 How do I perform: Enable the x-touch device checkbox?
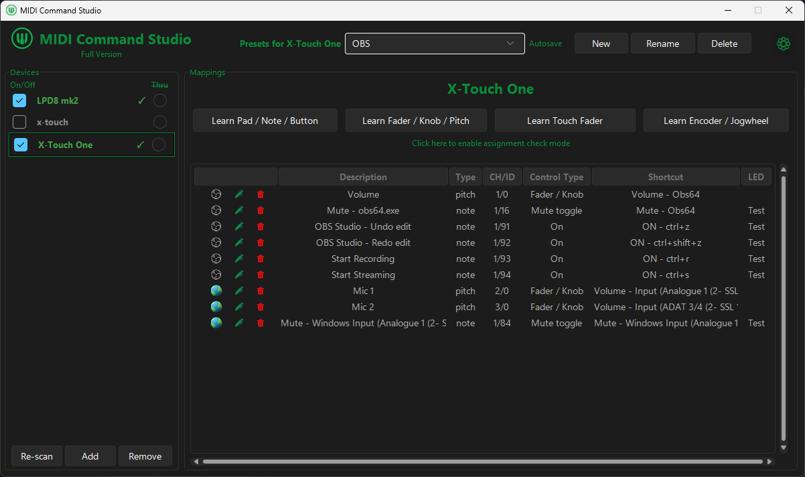(x=19, y=122)
